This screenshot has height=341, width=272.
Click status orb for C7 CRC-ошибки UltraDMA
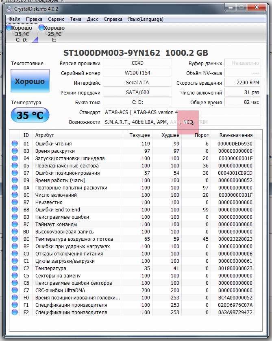coord(15,290)
